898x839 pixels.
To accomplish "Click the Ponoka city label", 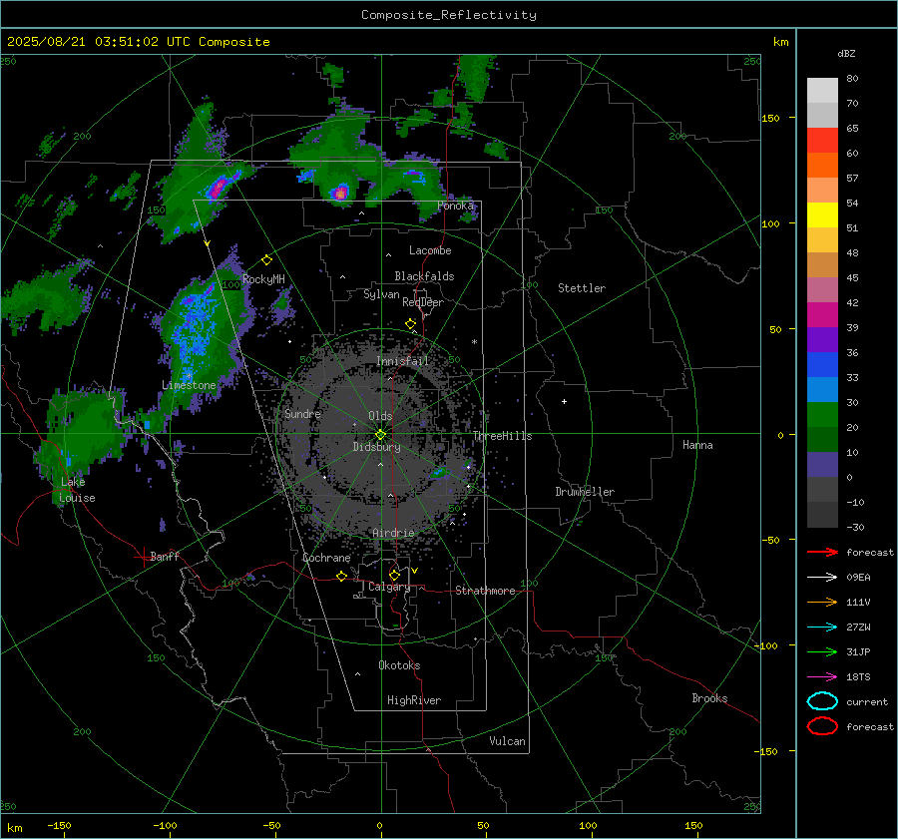I will [x=455, y=206].
